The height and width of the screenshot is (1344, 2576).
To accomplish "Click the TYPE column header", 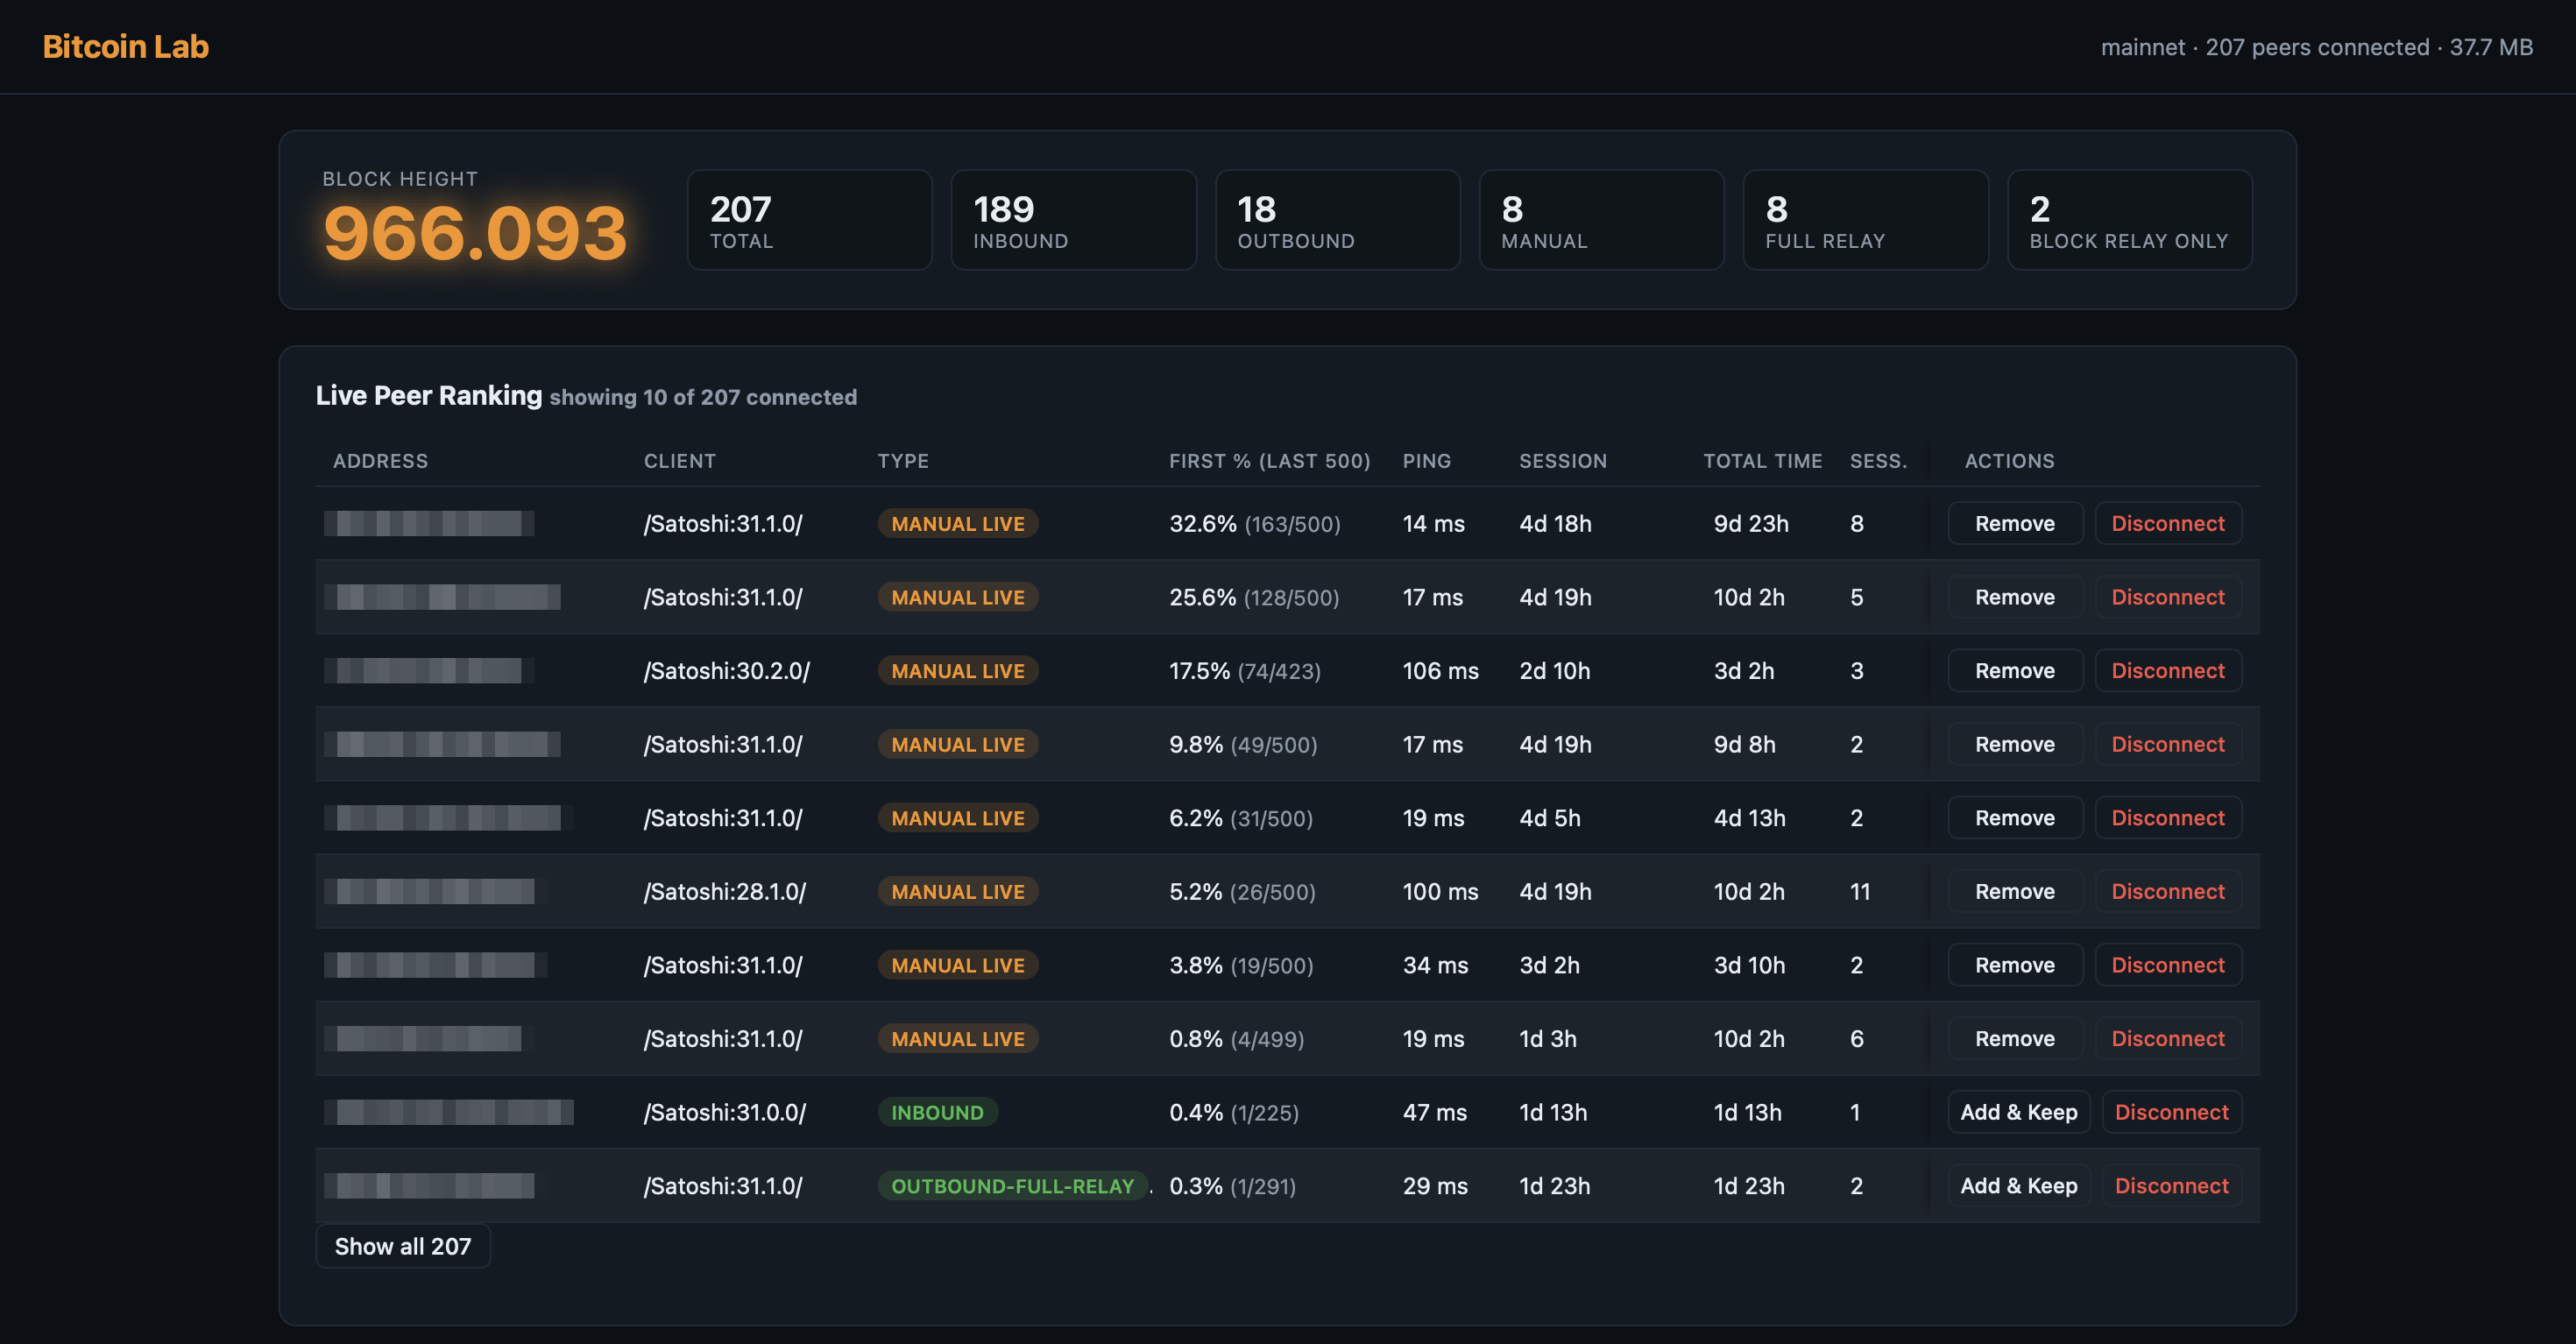I will [x=903, y=461].
